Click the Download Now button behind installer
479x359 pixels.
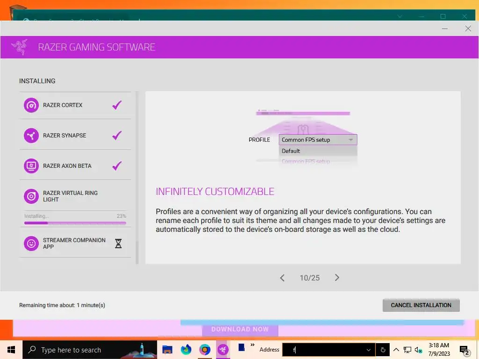(x=240, y=330)
